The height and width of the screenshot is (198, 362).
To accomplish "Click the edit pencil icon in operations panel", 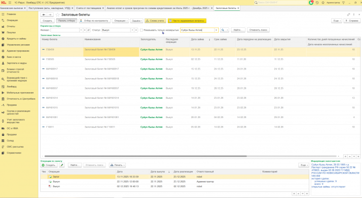I will 62,165.
